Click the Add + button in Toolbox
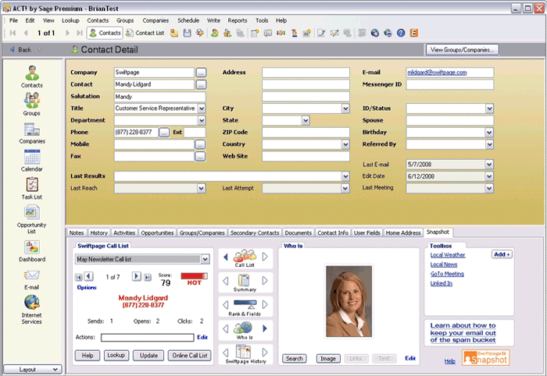The height and width of the screenshot is (376, 547). tap(502, 254)
